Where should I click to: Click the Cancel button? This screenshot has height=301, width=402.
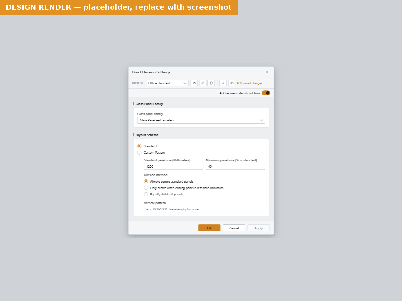(x=234, y=228)
